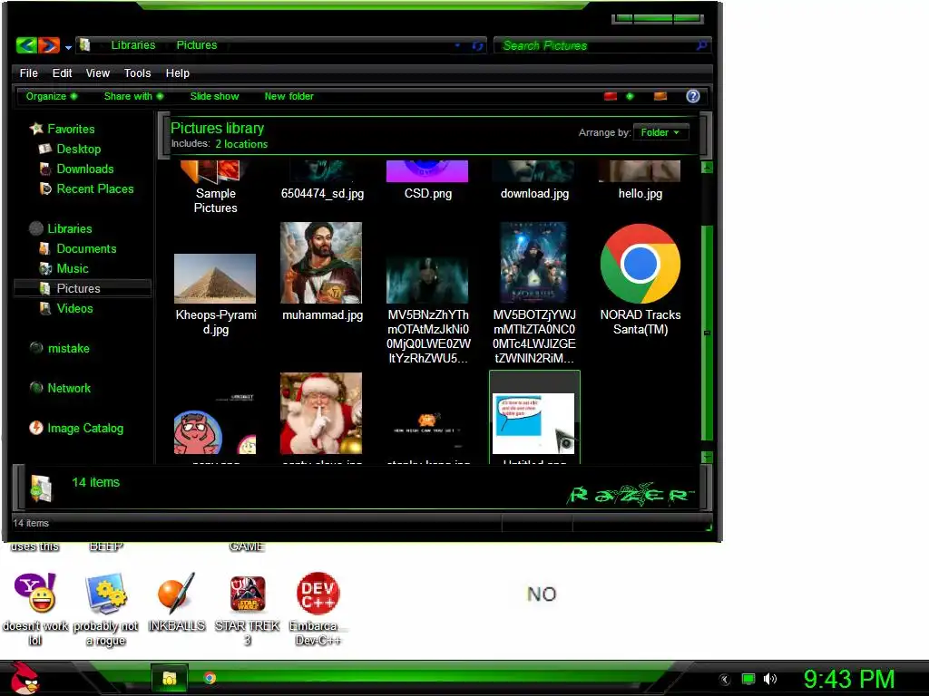
Task: Select Libraries in navigation pane
Action: coord(69,229)
